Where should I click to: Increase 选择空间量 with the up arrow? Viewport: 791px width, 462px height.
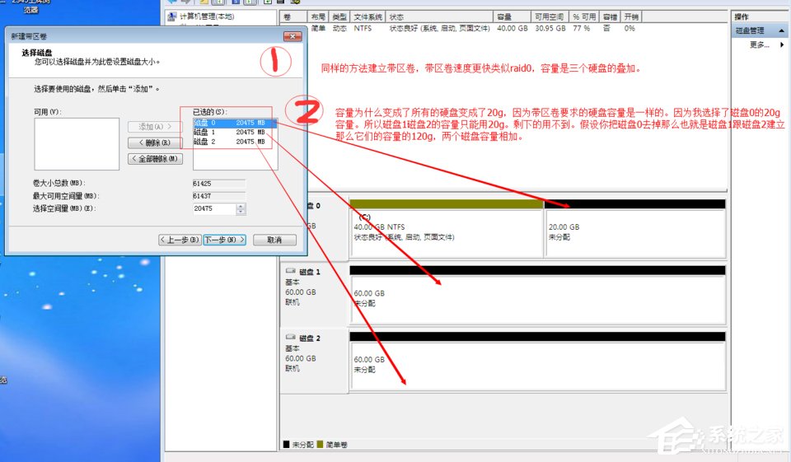tap(241, 206)
